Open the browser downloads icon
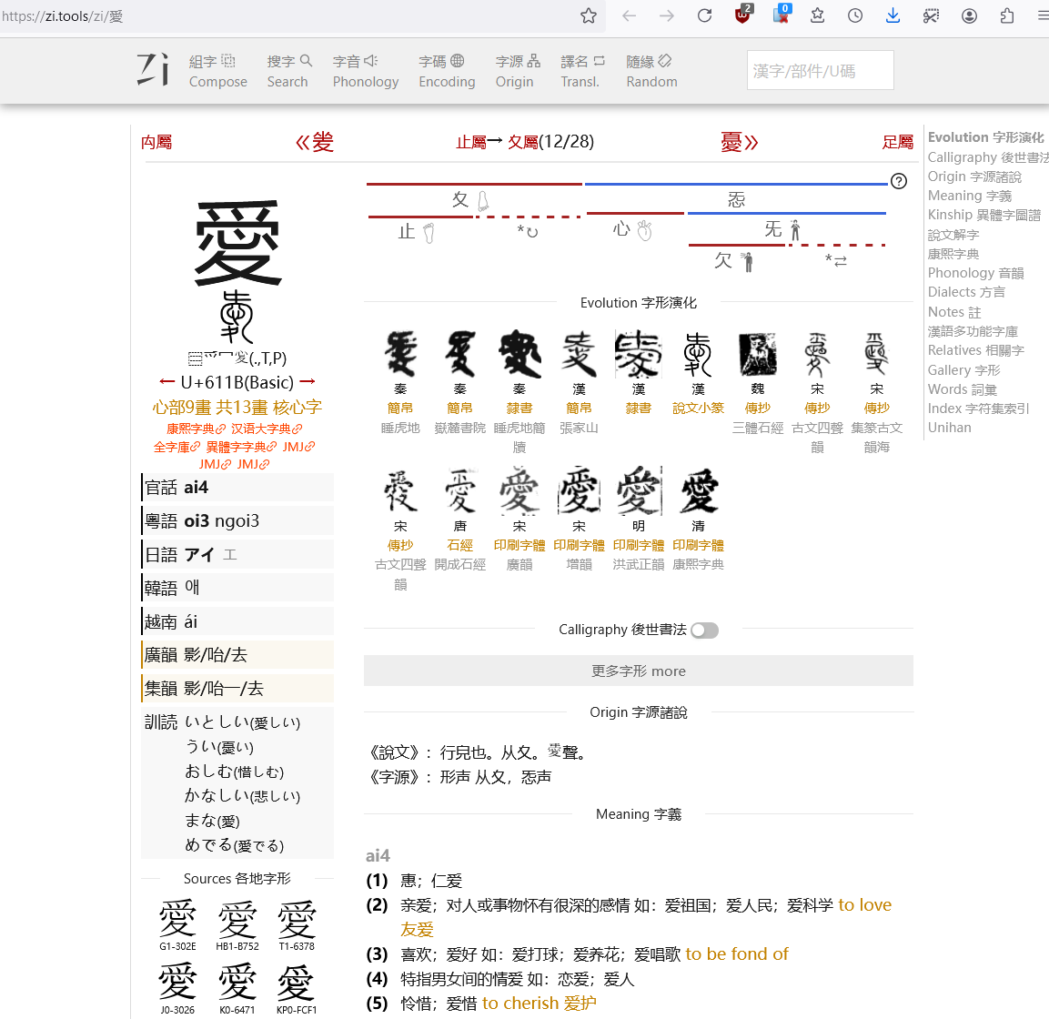1049x1019 pixels. pyautogui.click(x=893, y=15)
